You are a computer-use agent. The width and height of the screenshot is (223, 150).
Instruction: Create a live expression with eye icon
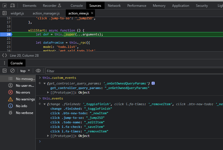[38, 71]
